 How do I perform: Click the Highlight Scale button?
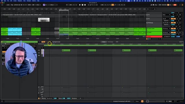point(56,42)
